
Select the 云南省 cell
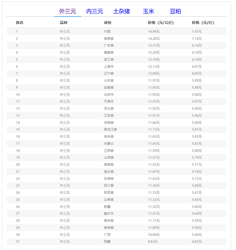pyautogui.click(x=109, y=200)
